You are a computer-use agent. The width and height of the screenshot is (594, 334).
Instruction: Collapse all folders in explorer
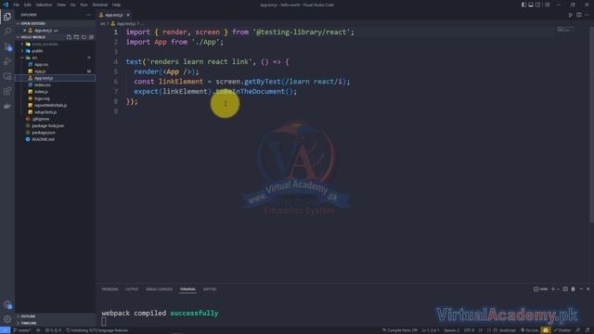[91, 37]
